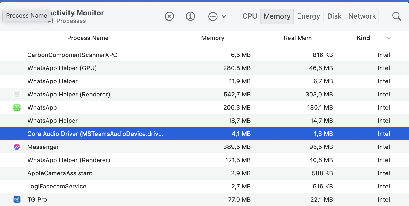Viewport: 409px width, 206px height.
Task: Sort by the Real Mem column header
Action: (298, 38)
